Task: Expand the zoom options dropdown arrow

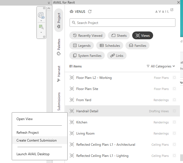Action: pyautogui.click(x=41, y=32)
